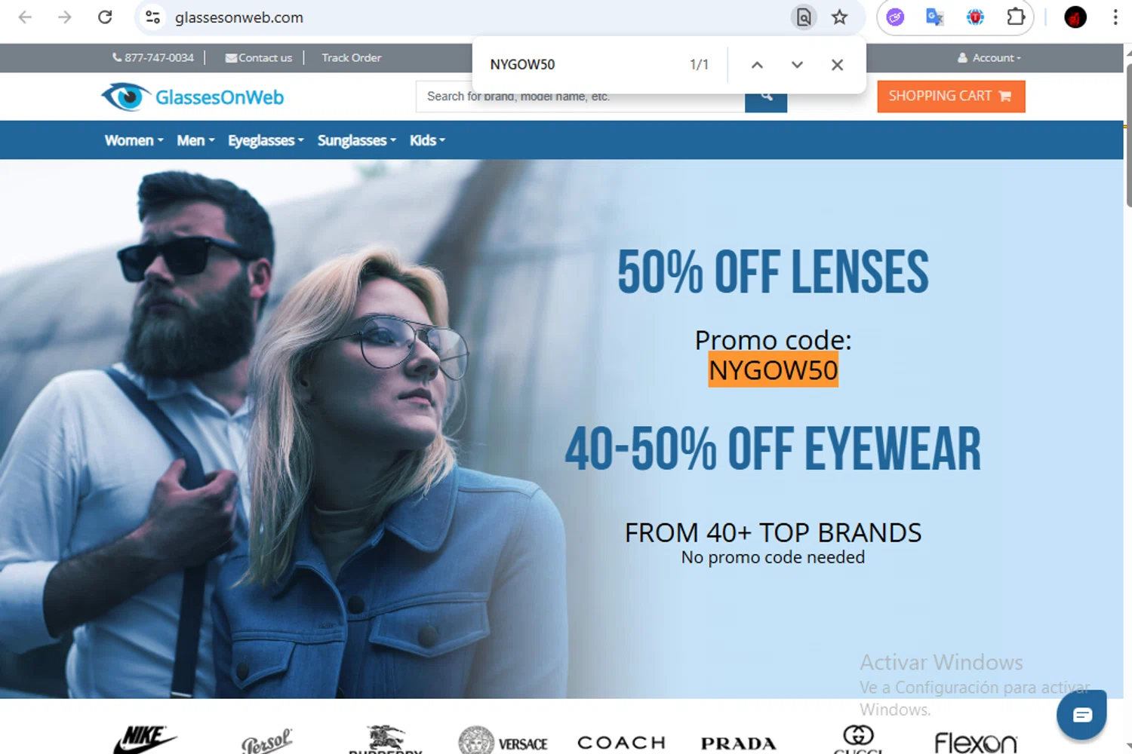Open the Burberry brand logo

tap(385, 740)
